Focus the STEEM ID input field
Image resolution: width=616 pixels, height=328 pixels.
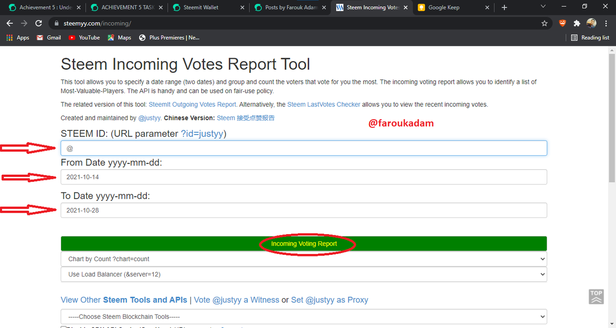[304, 148]
